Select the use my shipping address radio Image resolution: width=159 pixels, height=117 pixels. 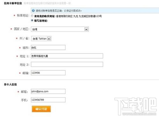(32, 16)
